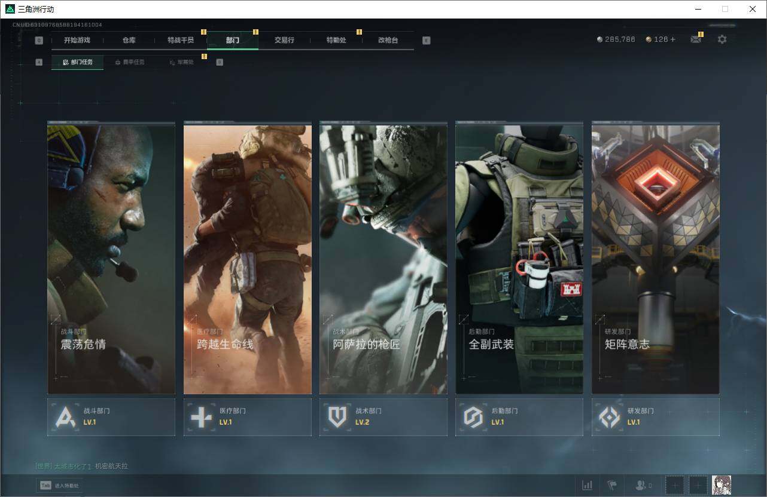Click the 战术部门 LV.2 button
Screen dimensions: 767x497
383,417
